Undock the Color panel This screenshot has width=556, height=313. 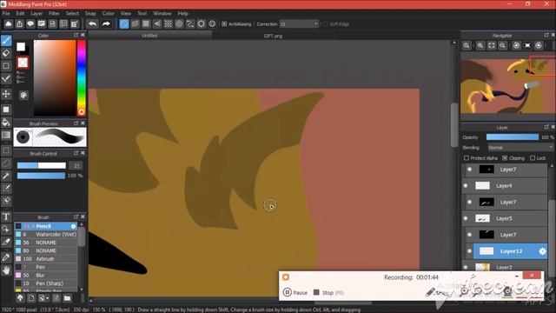(x=76, y=35)
